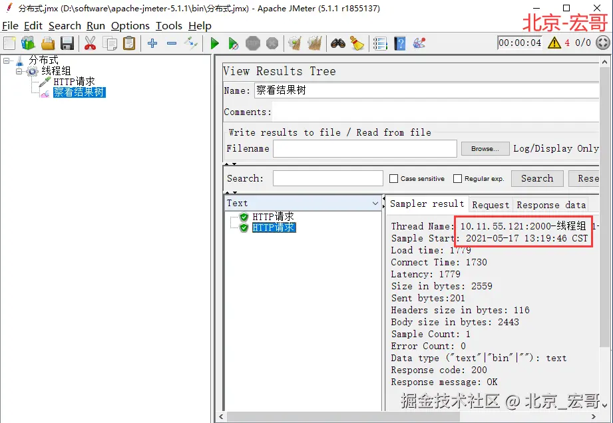Viewport: 613px width, 423px height.
Task: Click into the Comments field
Action: [x=435, y=112]
